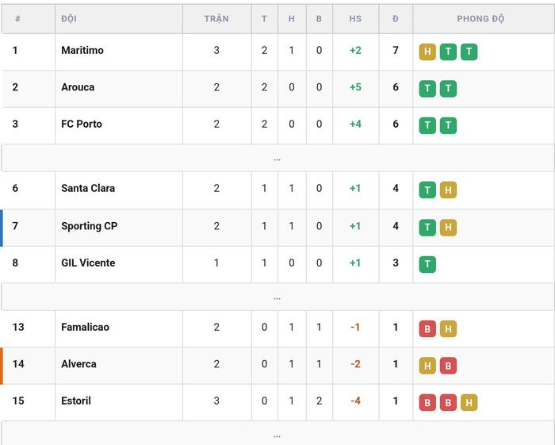Click Alverca's red B form badge
The width and height of the screenshot is (555, 445).
pos(448,366)
